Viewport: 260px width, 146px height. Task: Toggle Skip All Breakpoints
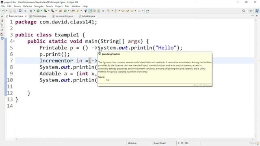coord(26,11)
